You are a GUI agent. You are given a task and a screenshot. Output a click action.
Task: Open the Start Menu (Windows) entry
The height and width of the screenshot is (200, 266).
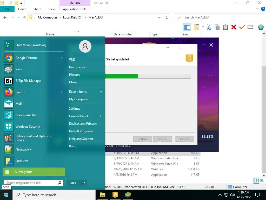coord(34,45)
